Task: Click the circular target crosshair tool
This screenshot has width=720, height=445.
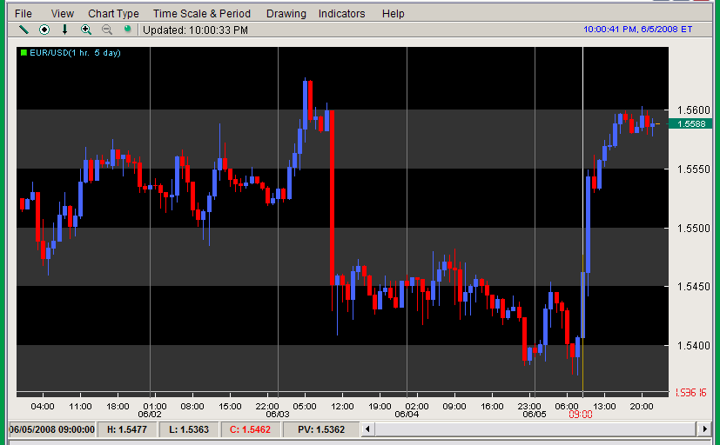Action: click(44, 30)
